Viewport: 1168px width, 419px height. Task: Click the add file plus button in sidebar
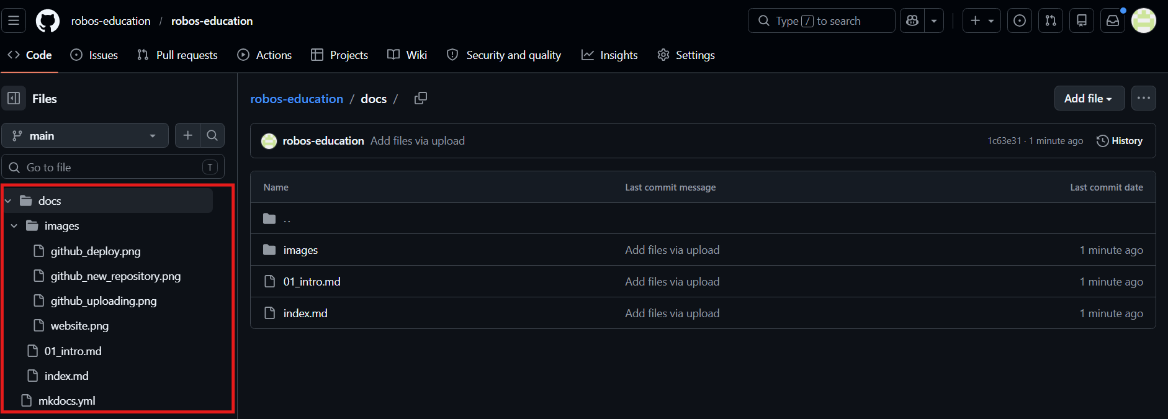pos(187,135)
